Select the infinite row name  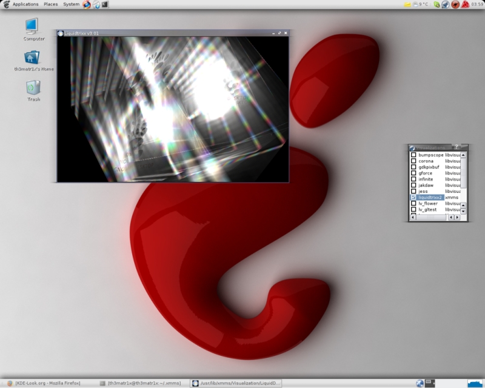[426, 179]
